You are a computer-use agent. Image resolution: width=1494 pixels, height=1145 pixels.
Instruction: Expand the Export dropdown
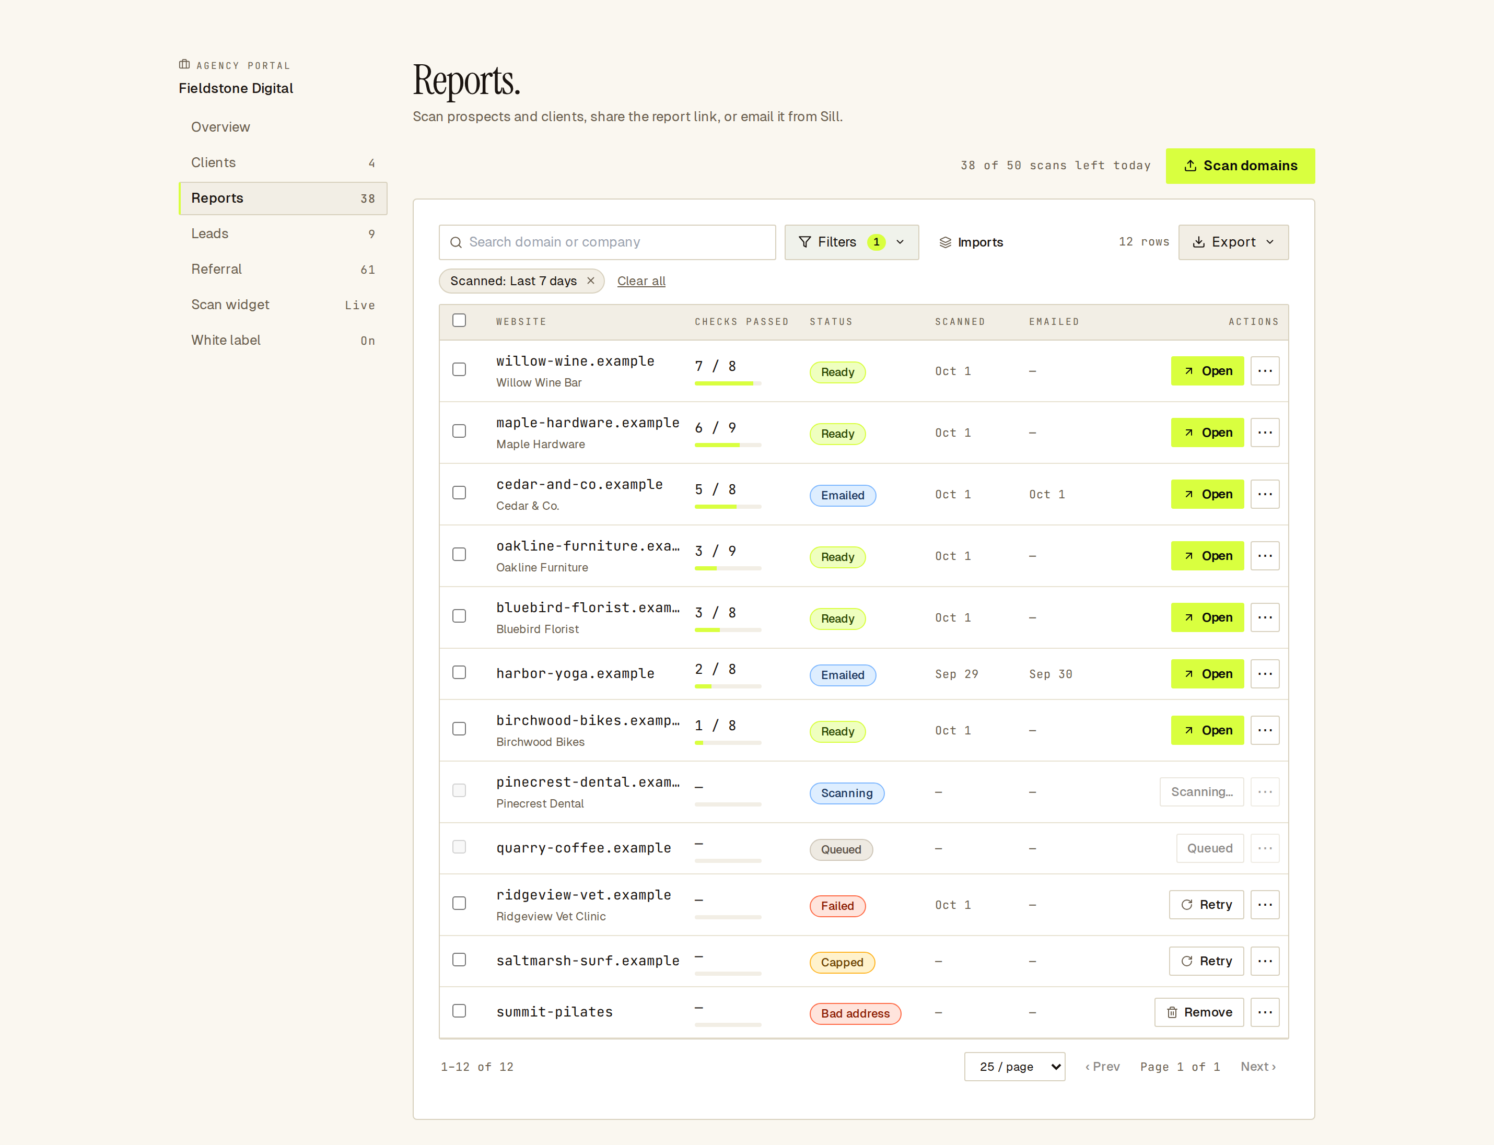(x=1233, y=242)
